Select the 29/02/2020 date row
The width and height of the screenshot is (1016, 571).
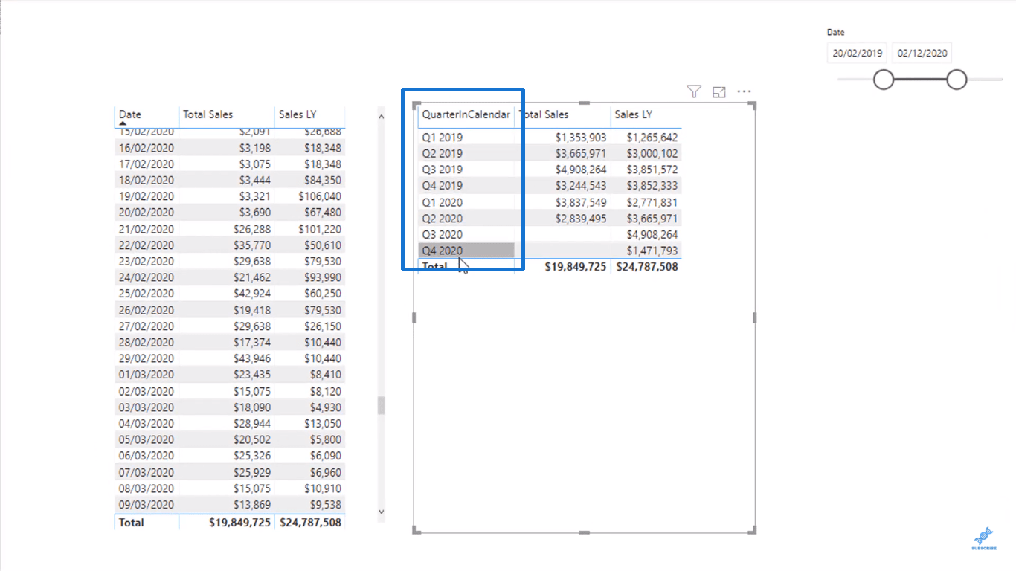coord(230,358)
